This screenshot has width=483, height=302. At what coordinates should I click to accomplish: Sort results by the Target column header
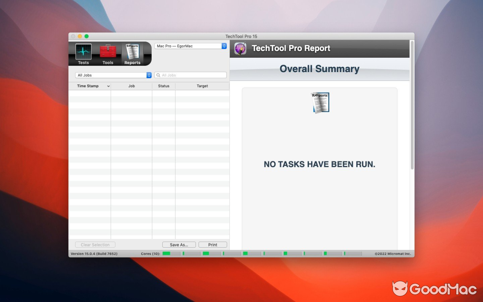(x=202, y=86)
